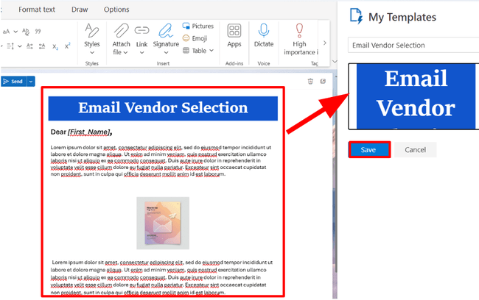Open the Apps add-ins
Image resolution: width=479 pixels, height=300 pixels.
(234, 35)
